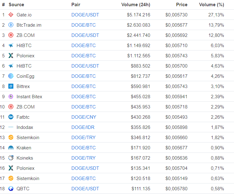Open the DOGE/IDR pair link
Image resolution: width=234 pixels, height=194 pixels.
[83, 127]
